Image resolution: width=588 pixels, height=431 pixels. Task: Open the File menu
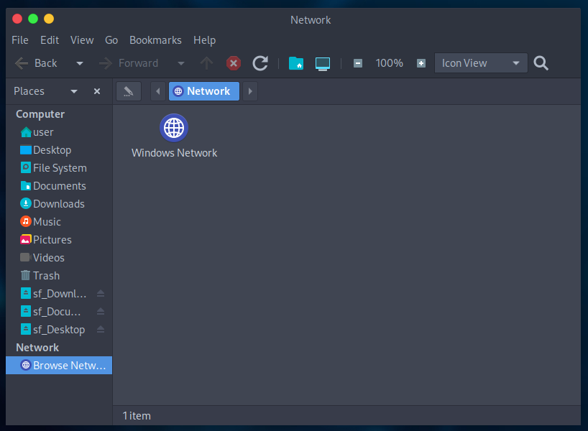pyautogui.click(x=20, y=40)
